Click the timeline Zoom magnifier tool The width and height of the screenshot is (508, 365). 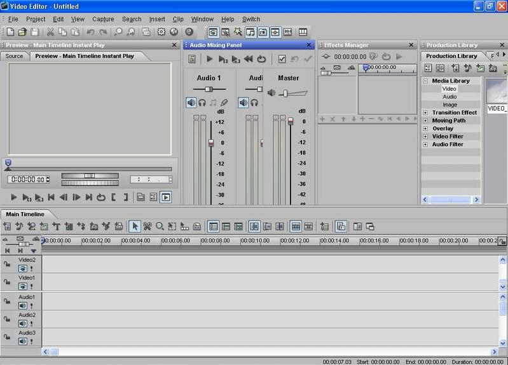160,227
